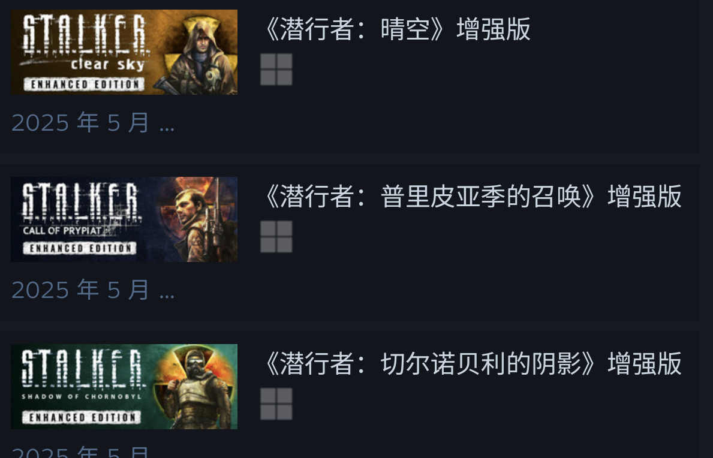Click the gas-masked soldier on Shadow of Chornobyl art

coord(197,390)
